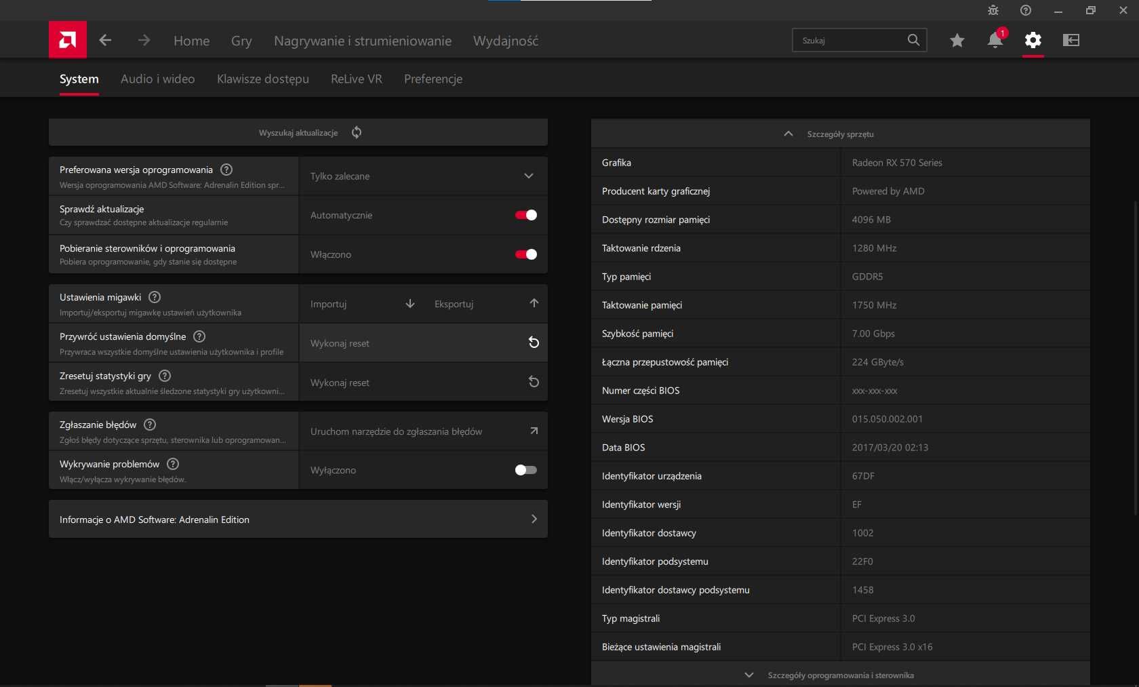
Task: Click launch arrow icon for bug report tool
Action: pos(534,431)
